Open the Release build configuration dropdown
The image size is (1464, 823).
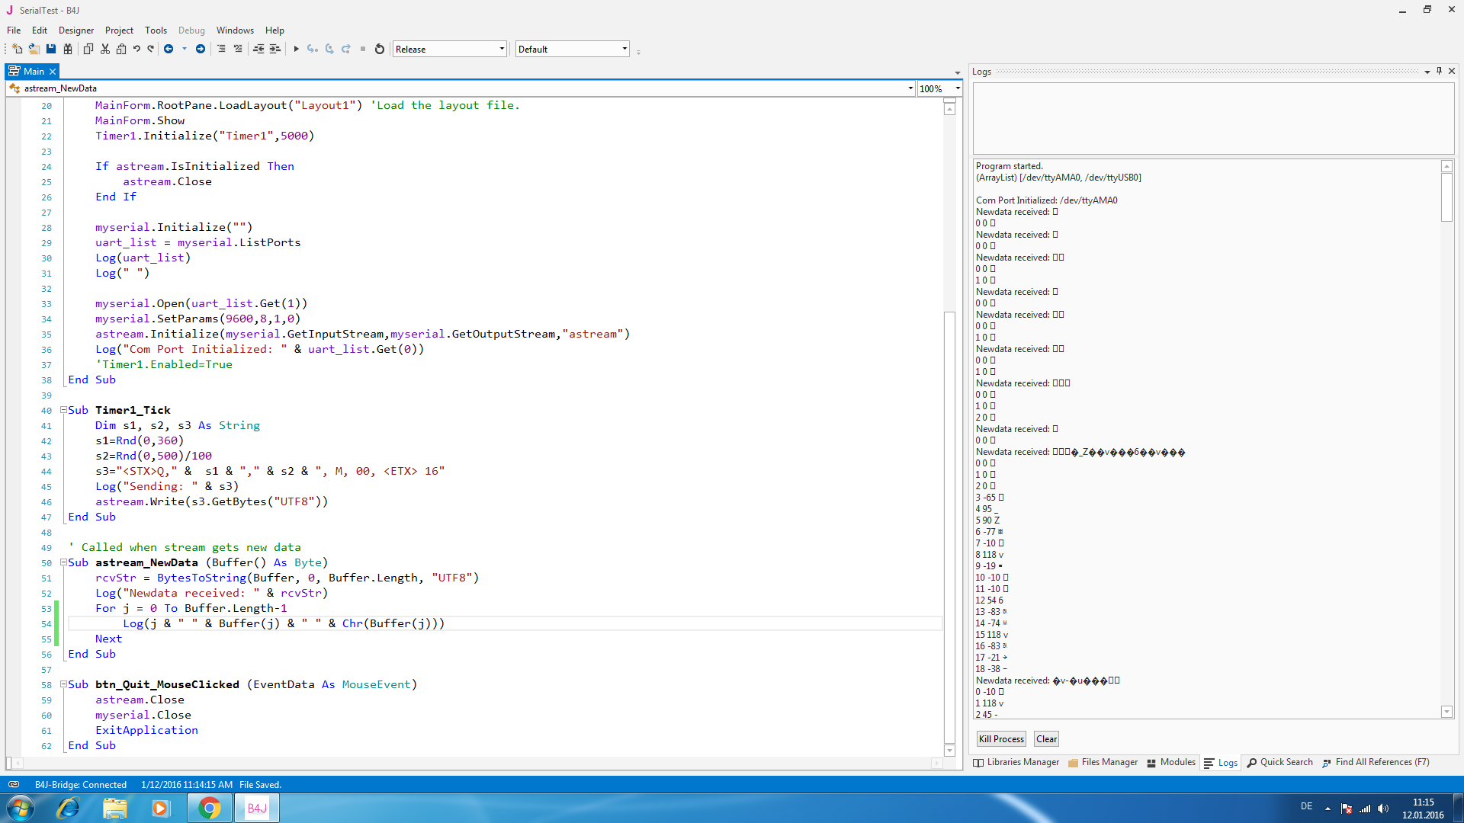coord(502,49)
